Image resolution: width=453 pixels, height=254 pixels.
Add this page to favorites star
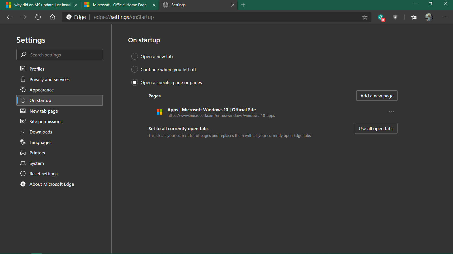(365, 17)
